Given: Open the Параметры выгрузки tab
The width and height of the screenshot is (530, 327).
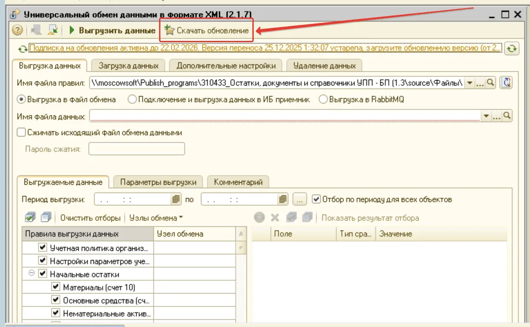Looking at the screenshot, I should (x=158, y=182).
